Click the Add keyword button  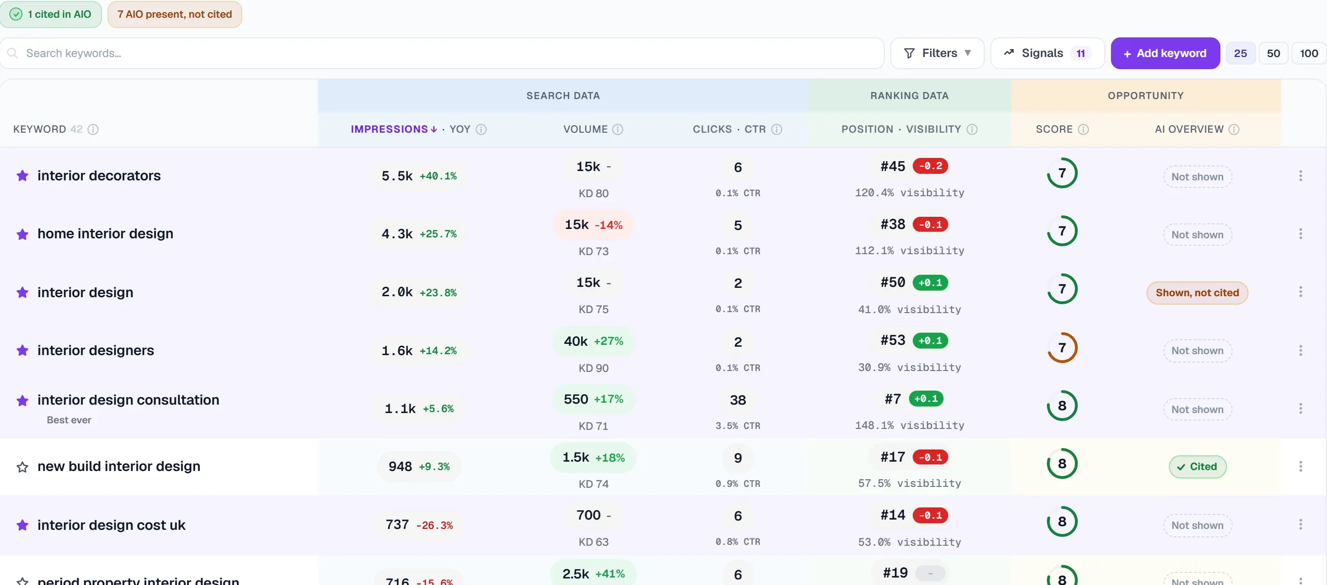1165,53
